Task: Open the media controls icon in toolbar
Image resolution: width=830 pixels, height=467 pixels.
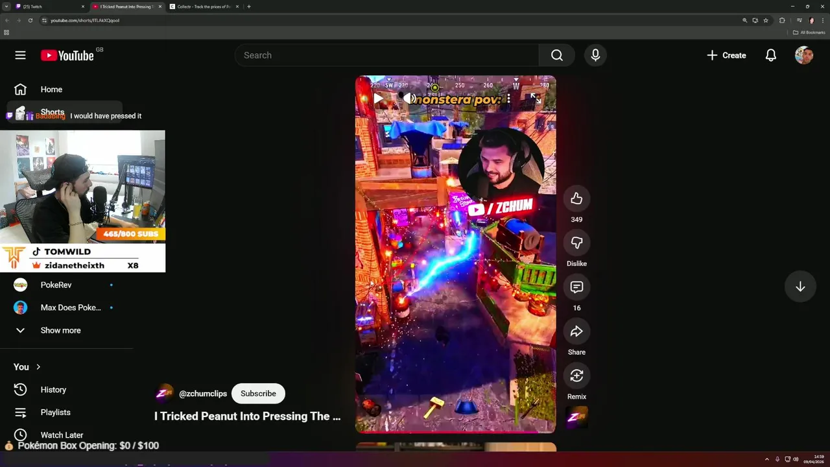Action: pos(800,20)
